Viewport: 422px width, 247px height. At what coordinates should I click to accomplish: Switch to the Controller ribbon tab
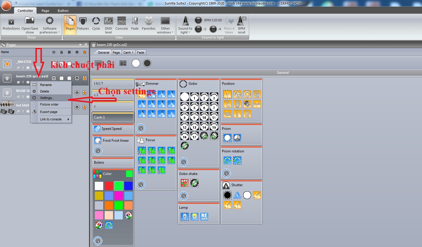25,11
